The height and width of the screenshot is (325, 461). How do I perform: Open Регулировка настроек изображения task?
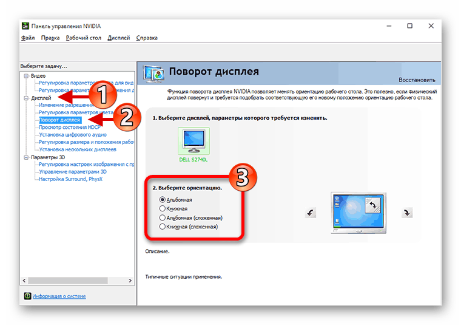point(86,164)
